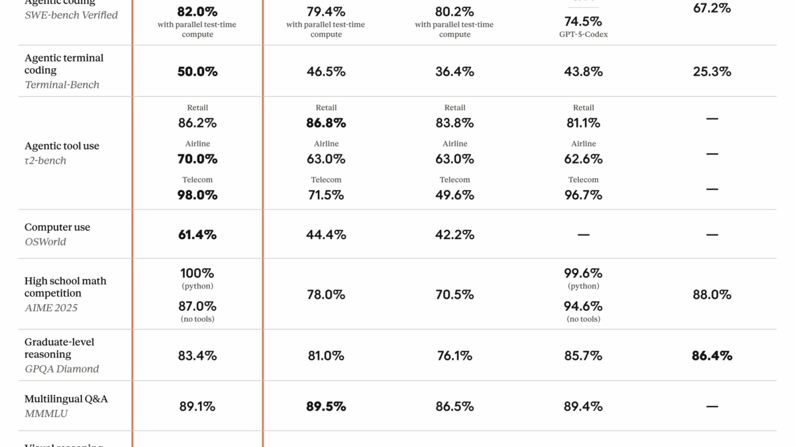Click the bold 61.4% OSWorld score
795x447 pixels.
(x=197, y=234)
